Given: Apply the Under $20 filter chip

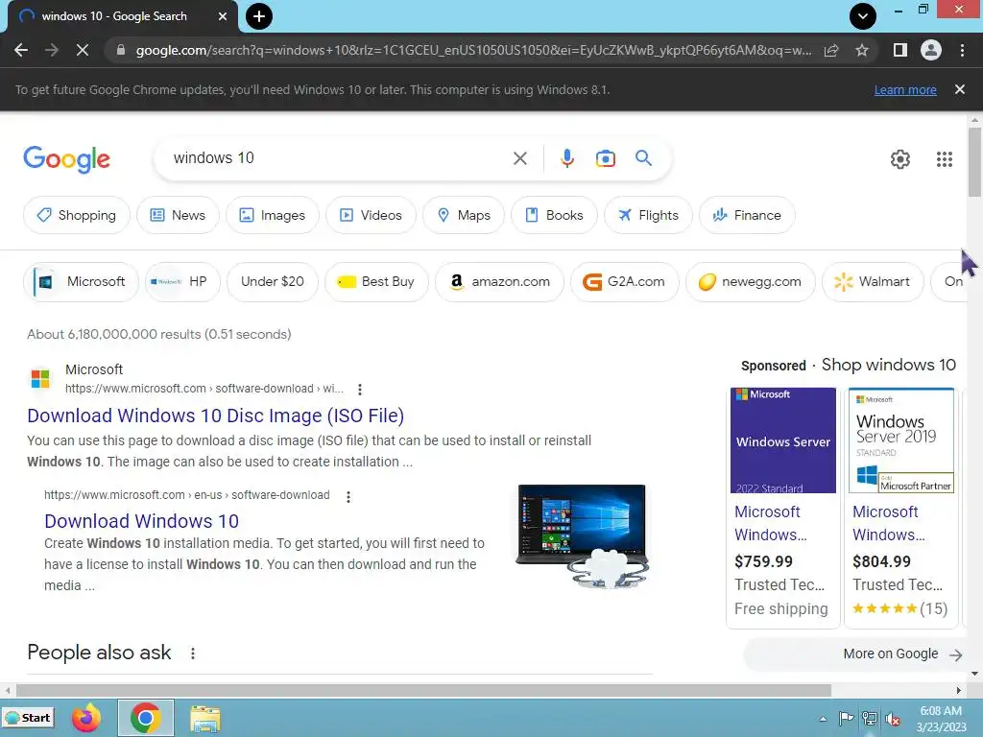Looking at the screenshot, I should click(x=272, y=281).
